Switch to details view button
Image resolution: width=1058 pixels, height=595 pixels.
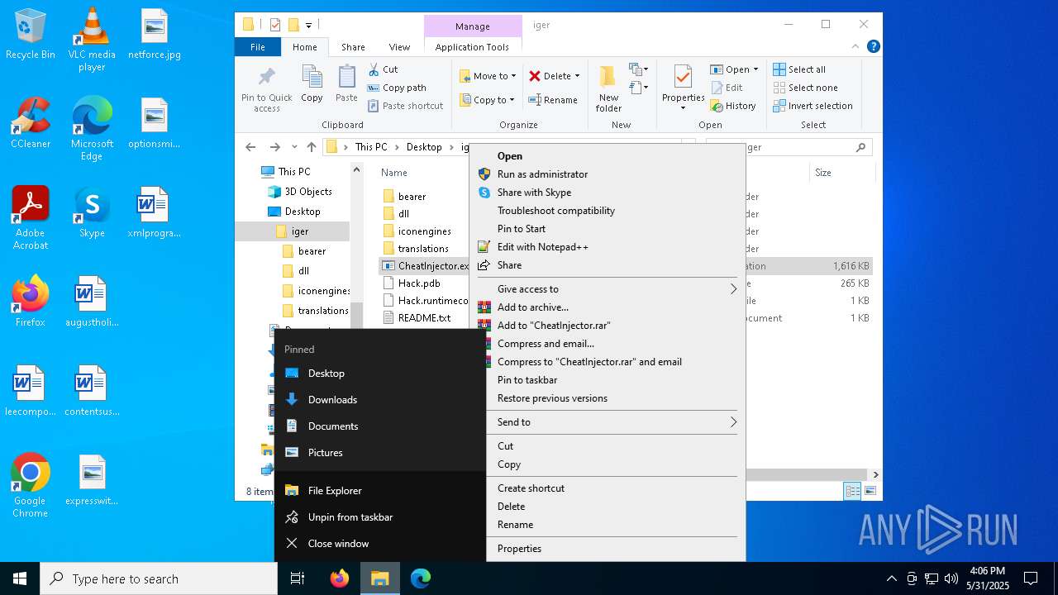(x=852, y=491)
